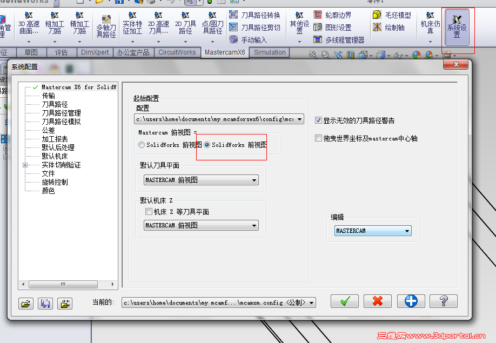Image resolution: width=496 pixels, height=343 pixels.
Task: Click 手动输入 manual entry
Action: [x=248, y=40]
